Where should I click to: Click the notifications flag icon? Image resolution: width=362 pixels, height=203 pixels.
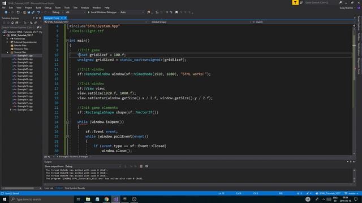pyautogui.click(x=295, y=2)
